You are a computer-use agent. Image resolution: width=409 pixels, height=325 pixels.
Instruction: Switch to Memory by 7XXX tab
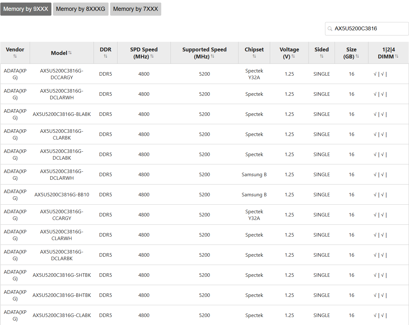click(136, 9)
